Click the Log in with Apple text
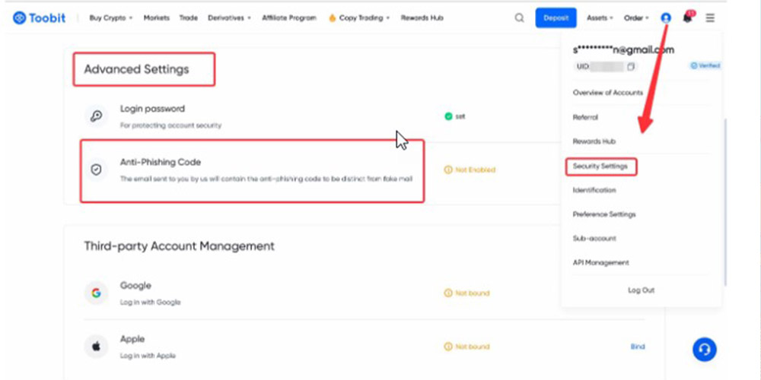This screenshot has width=761, height=380. [148, 355]
